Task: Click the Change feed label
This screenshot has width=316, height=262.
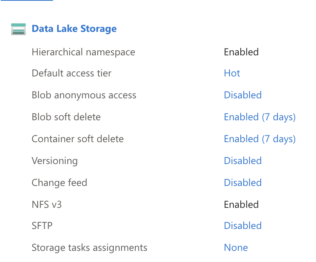Action: [59, 182]
